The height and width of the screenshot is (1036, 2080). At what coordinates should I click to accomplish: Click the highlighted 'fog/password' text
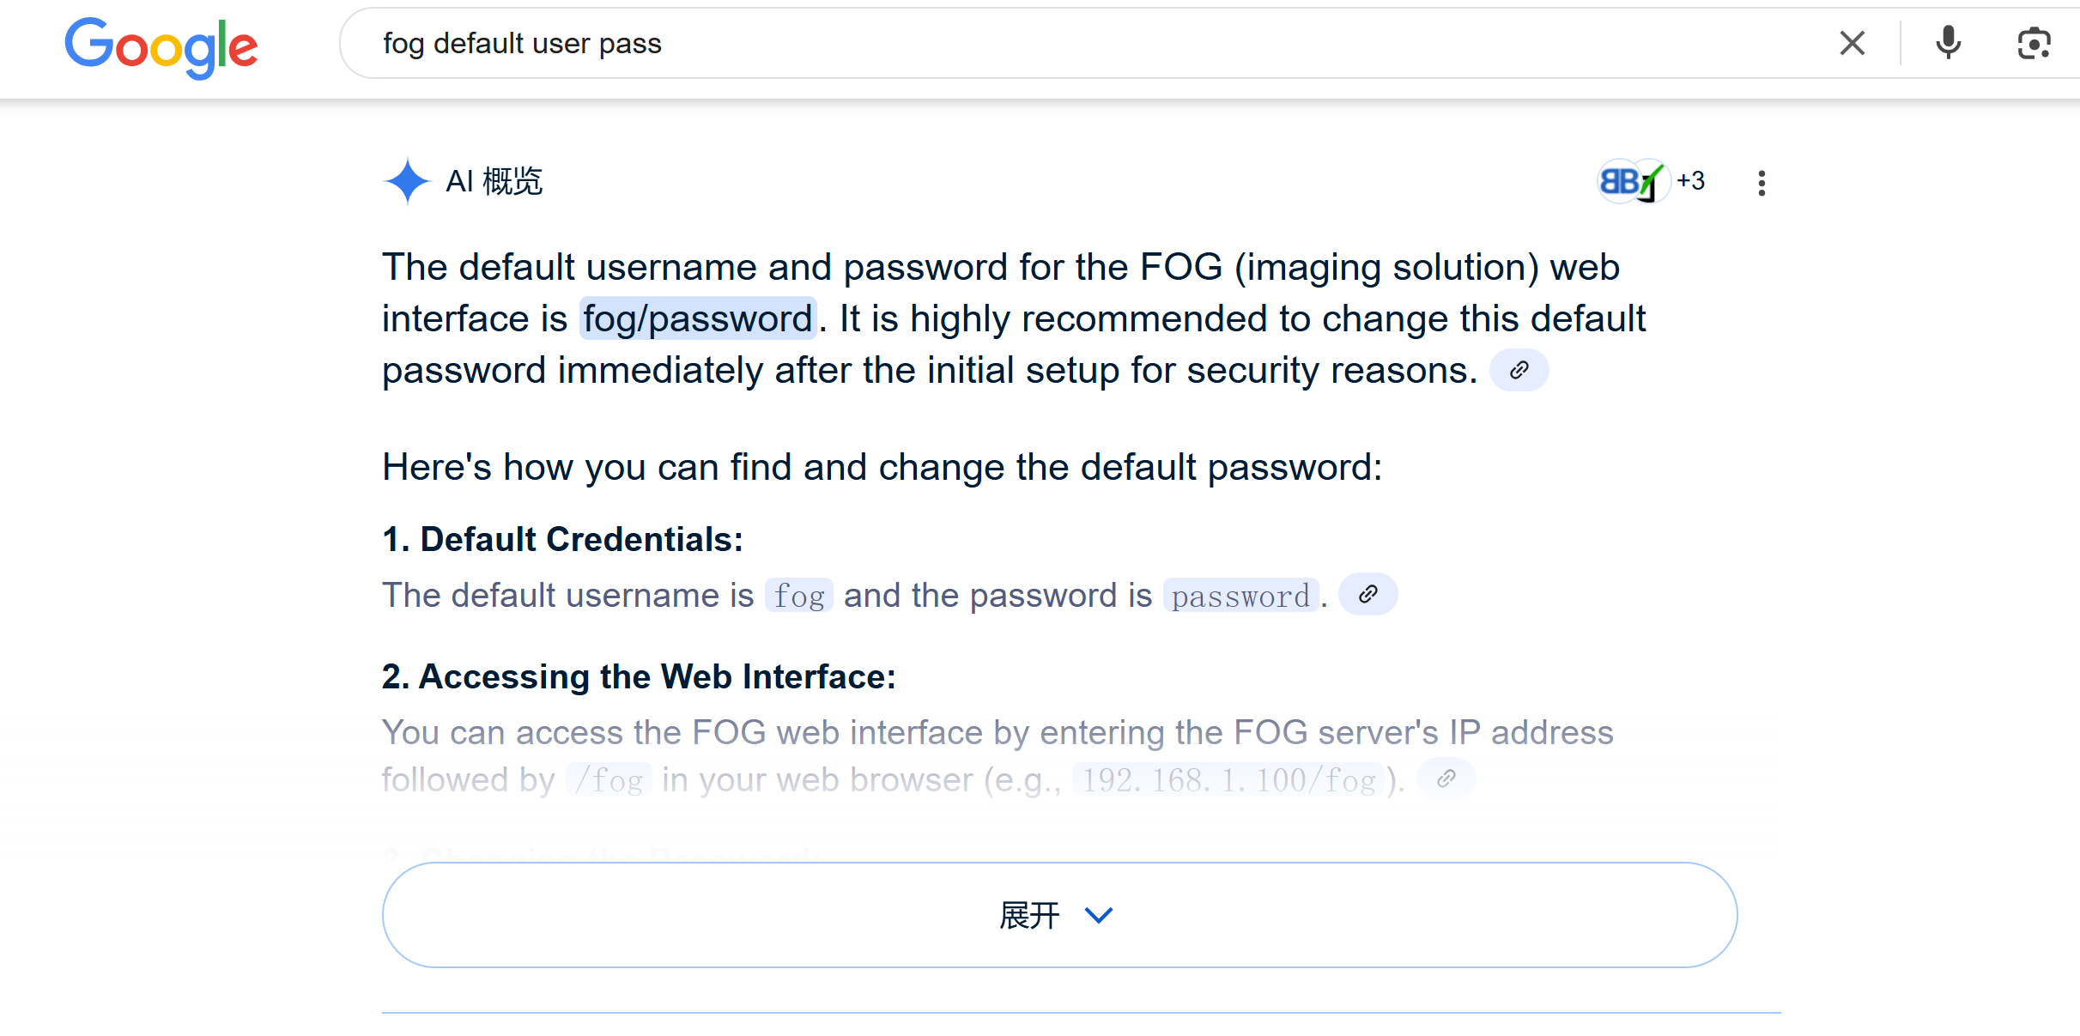point(697,318)
